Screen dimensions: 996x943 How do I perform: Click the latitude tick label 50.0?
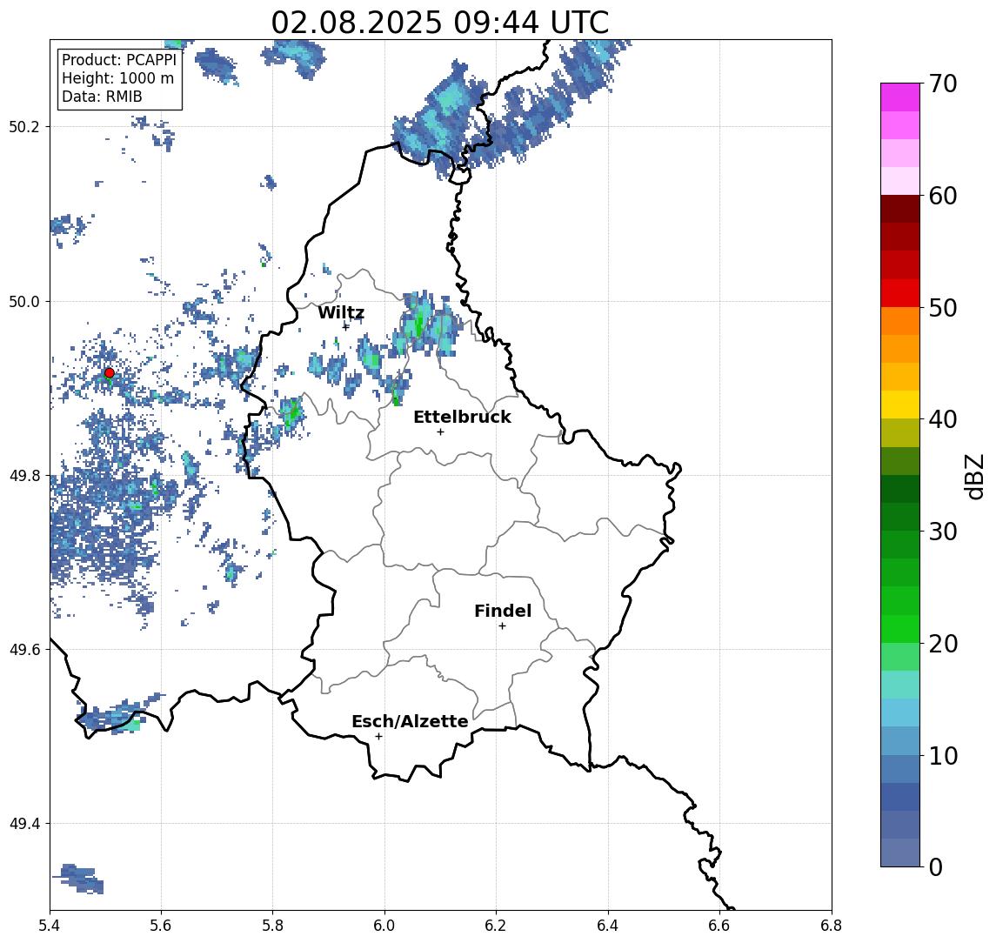(23, 301)
